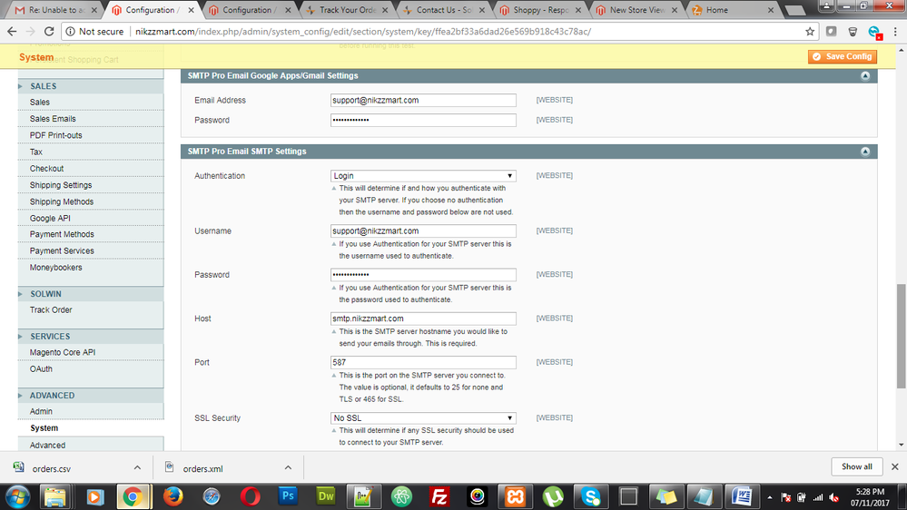Bookmark this page with the star icon

point(810,31)
